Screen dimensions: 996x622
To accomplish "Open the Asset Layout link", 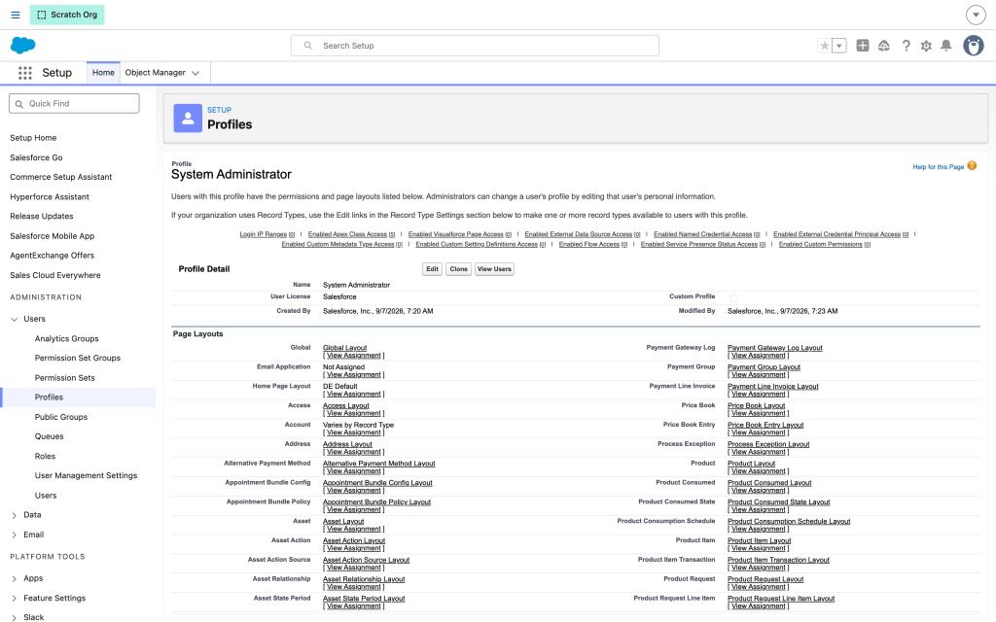I will coord(343,522).
